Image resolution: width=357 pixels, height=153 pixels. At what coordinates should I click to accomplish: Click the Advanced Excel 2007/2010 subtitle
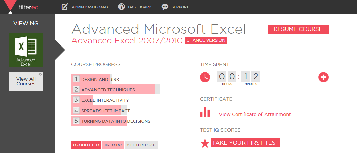tap(127, 40)
